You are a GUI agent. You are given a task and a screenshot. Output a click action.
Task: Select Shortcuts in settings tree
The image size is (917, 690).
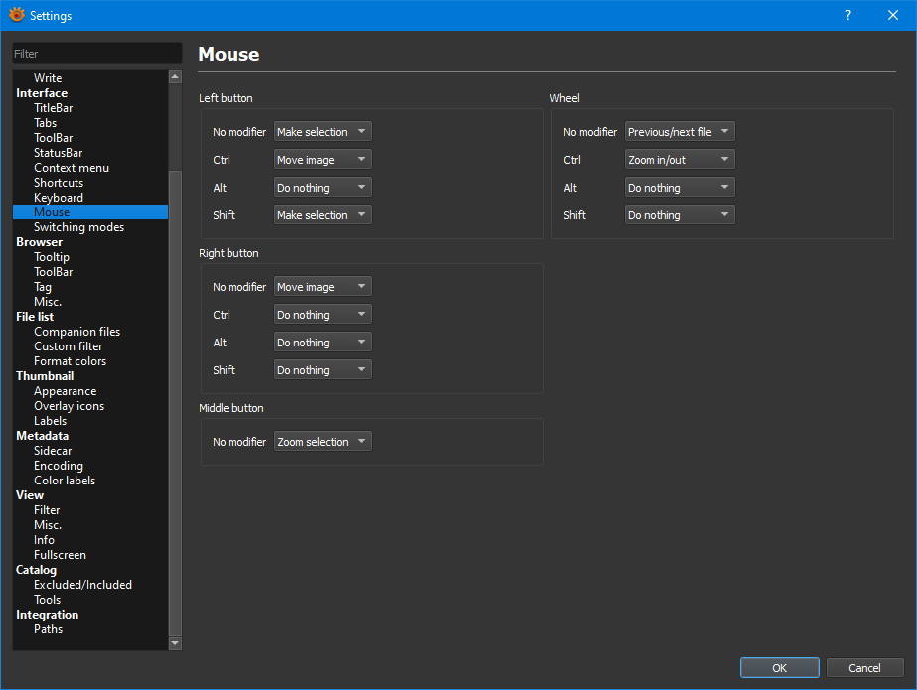click(x=59, y=183)
